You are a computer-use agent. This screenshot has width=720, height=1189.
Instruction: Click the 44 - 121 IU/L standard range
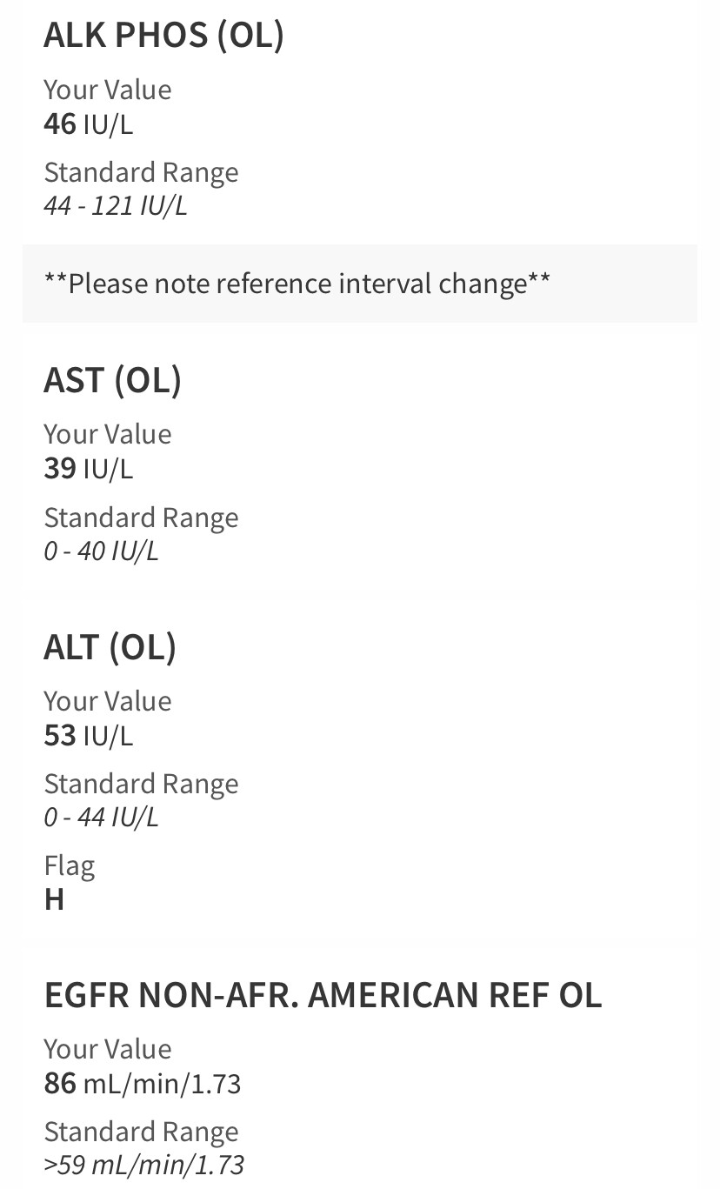(115, 206)
